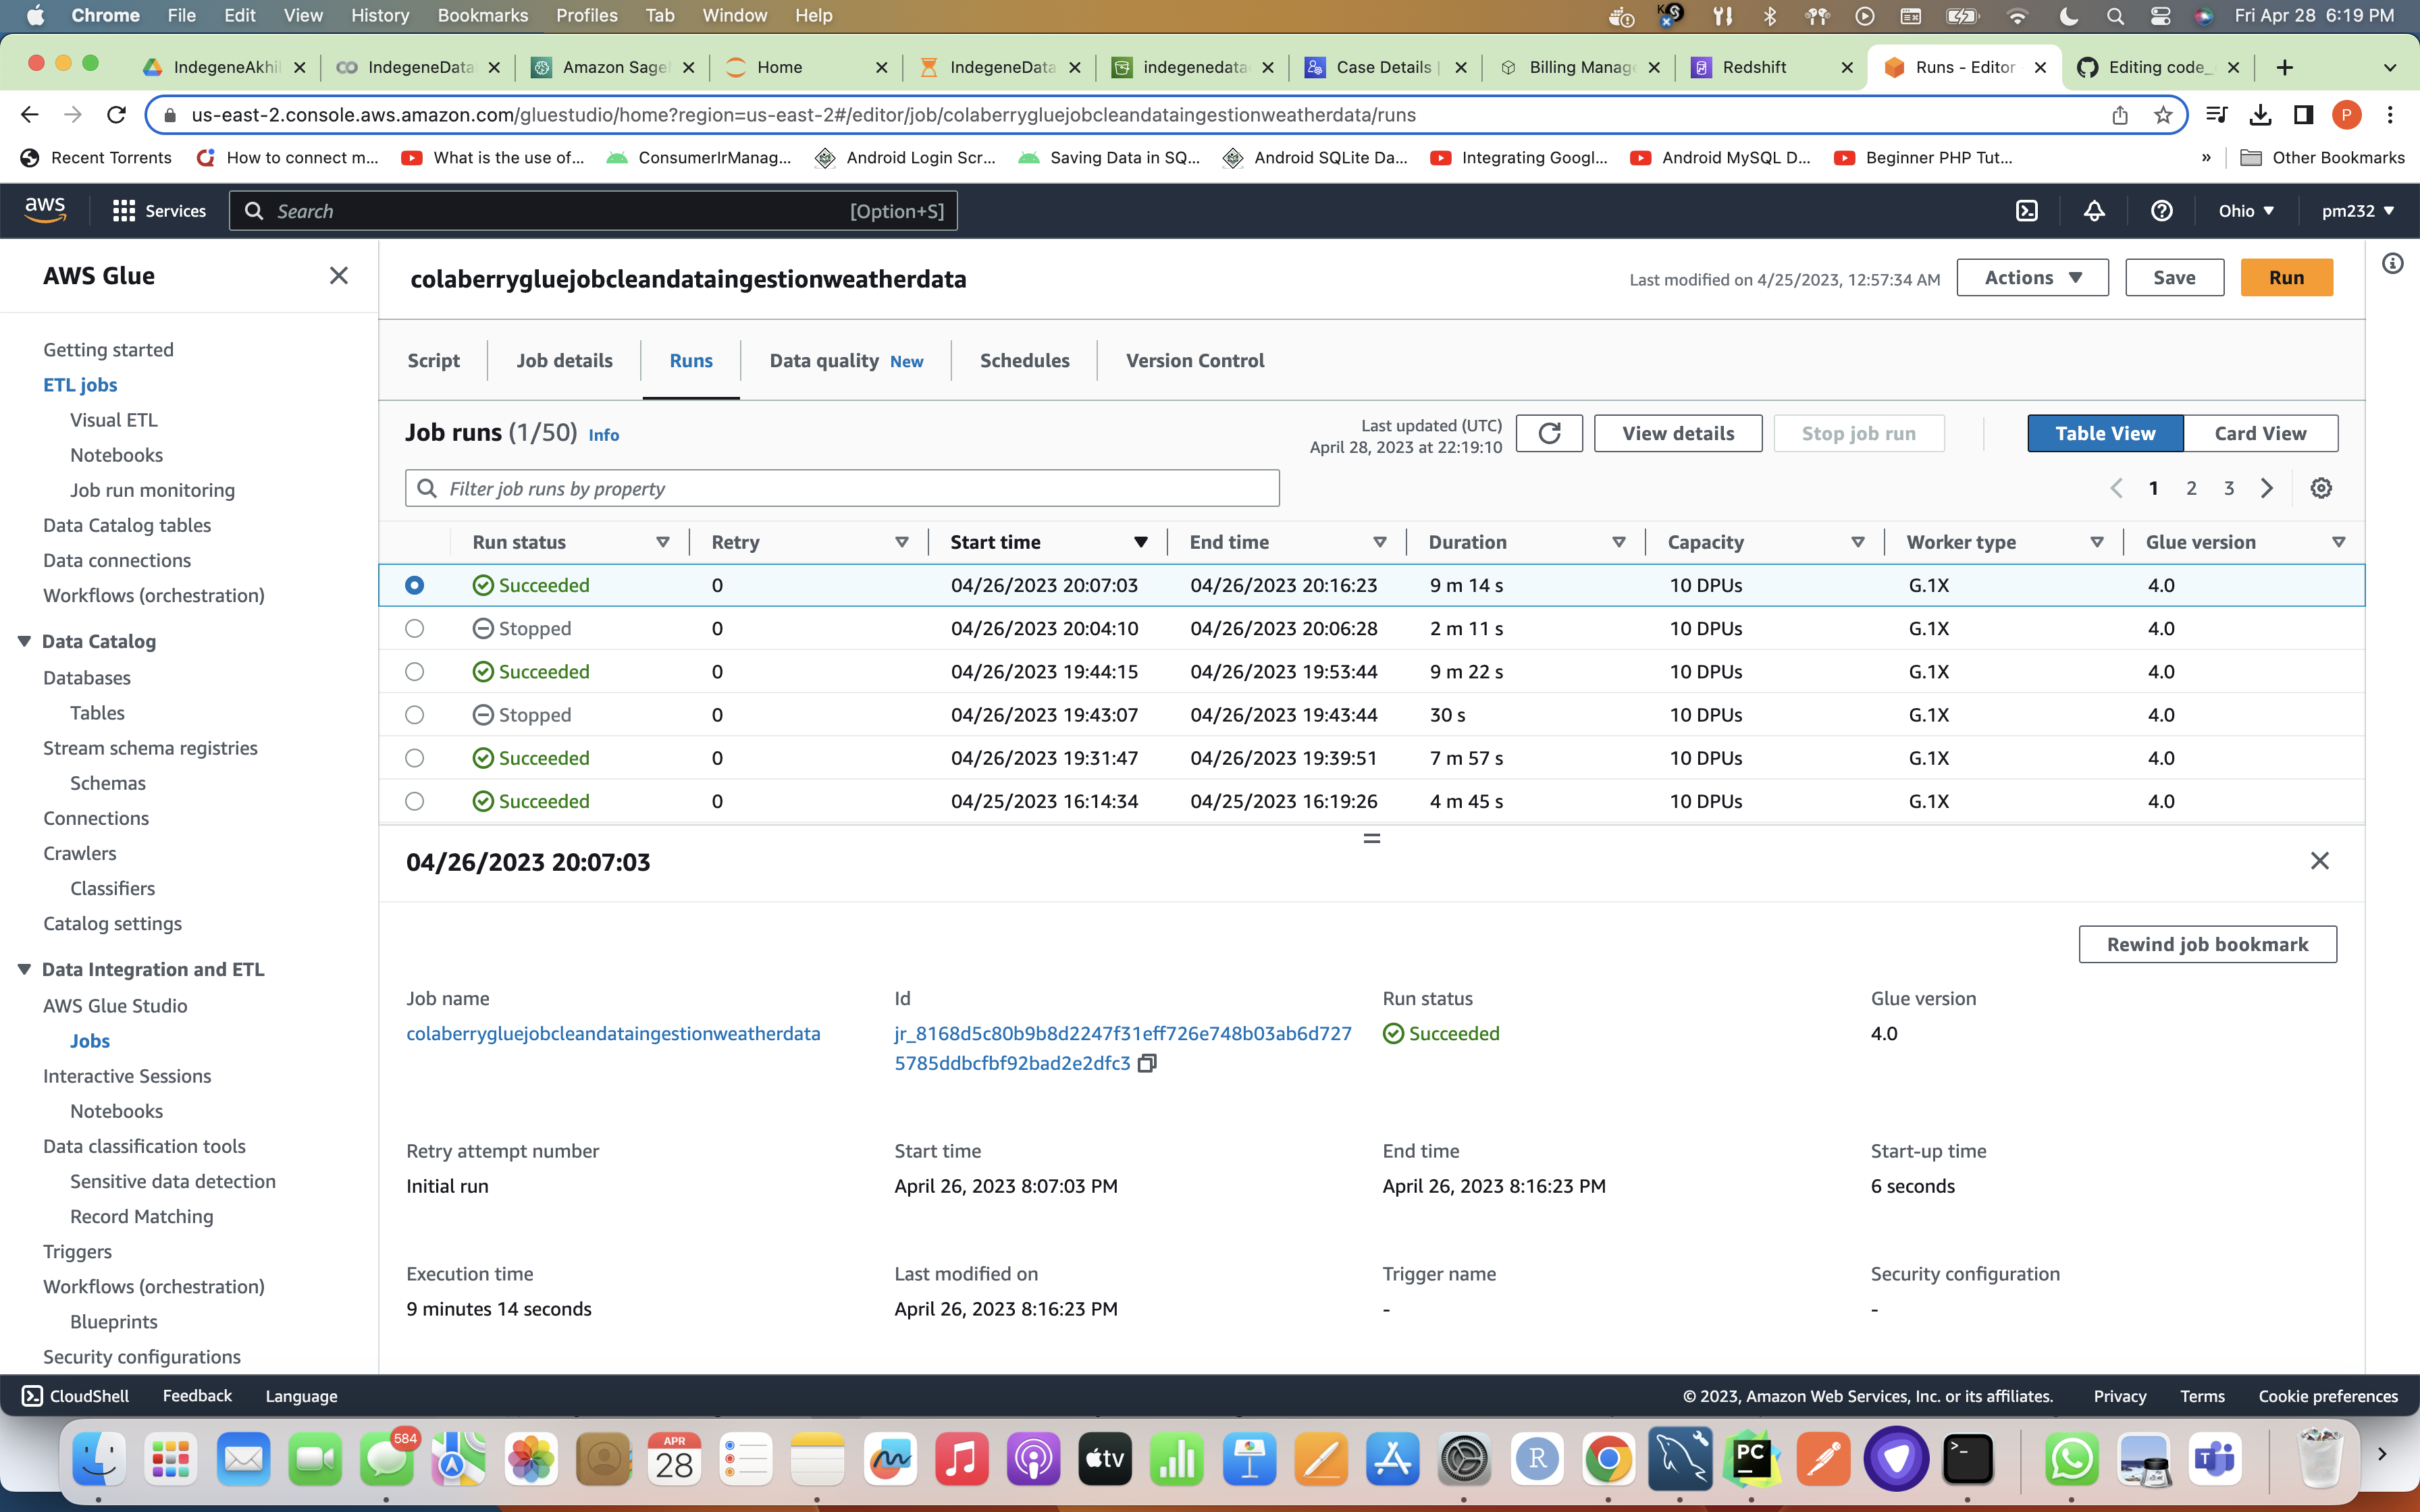Select the 20:04:10 Stopped run radio

[414, 628]
